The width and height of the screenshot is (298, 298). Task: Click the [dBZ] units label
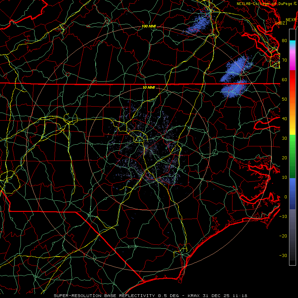[281, 23]
